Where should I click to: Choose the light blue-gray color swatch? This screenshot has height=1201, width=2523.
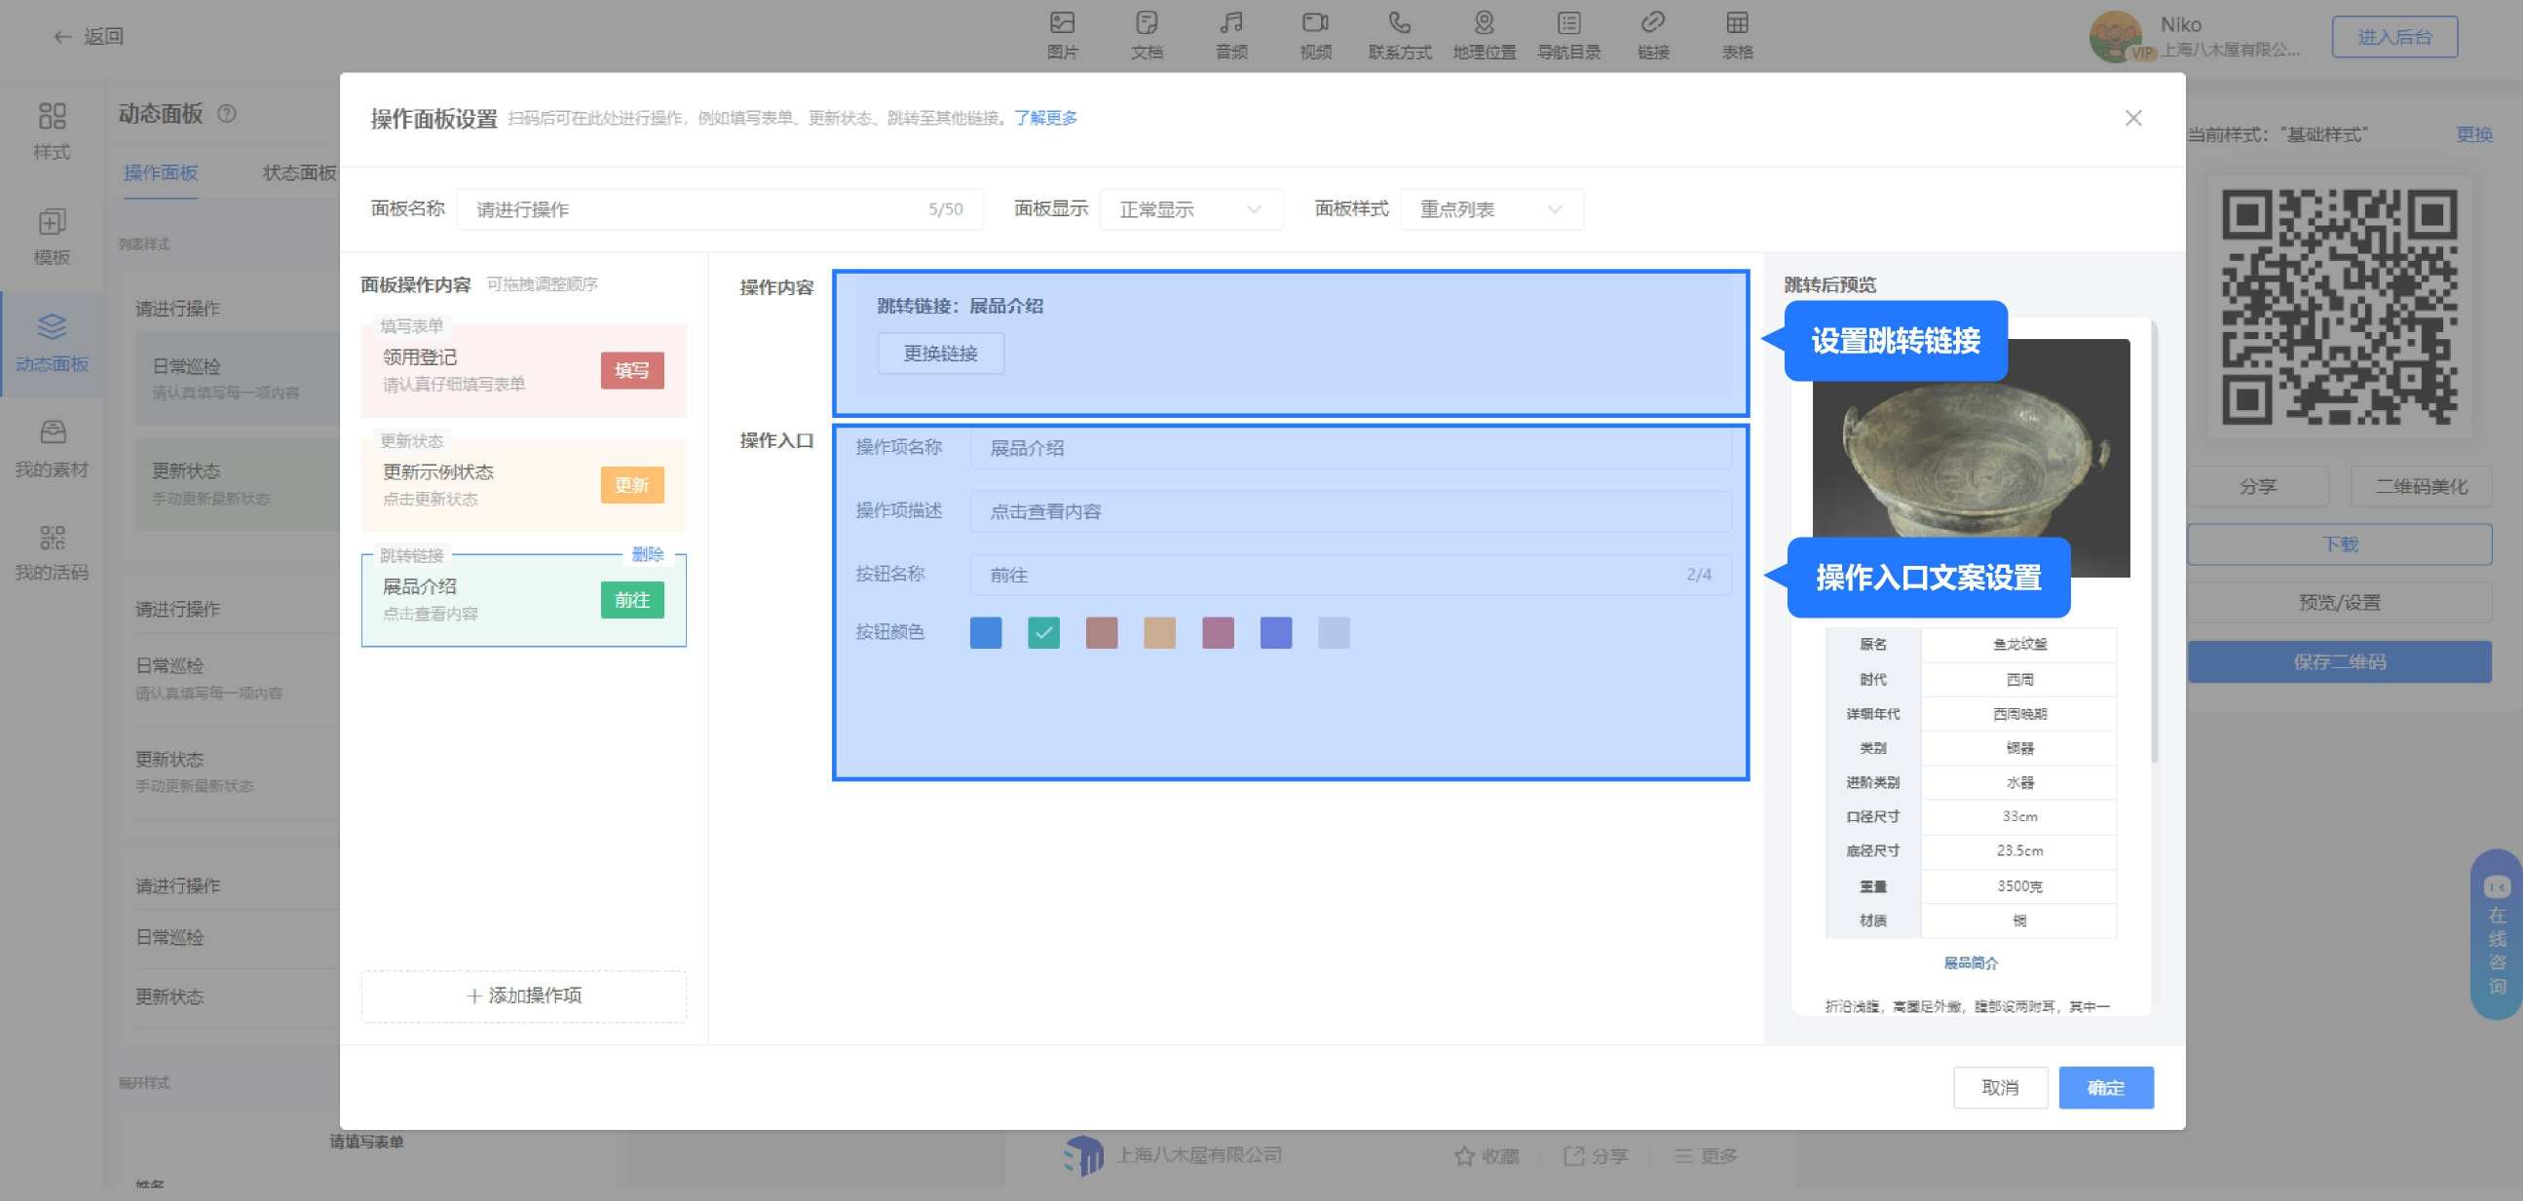[x=1333, y=633]
